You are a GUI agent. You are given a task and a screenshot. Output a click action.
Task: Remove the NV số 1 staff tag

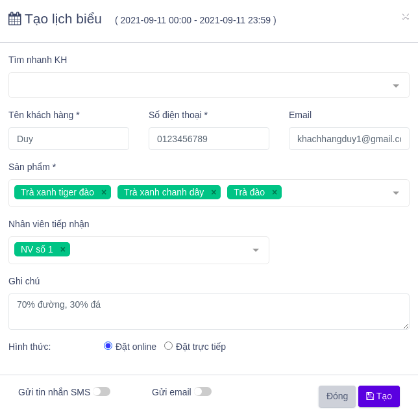pyautogui.click(x=63, y=249)
